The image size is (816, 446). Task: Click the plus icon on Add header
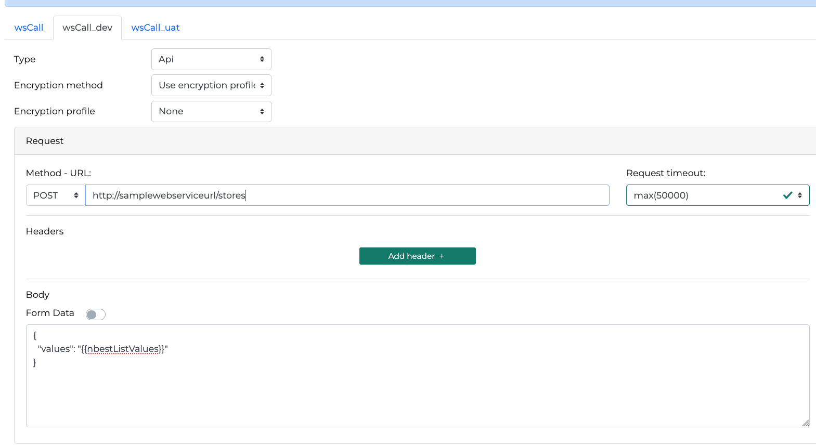(442, 256)
